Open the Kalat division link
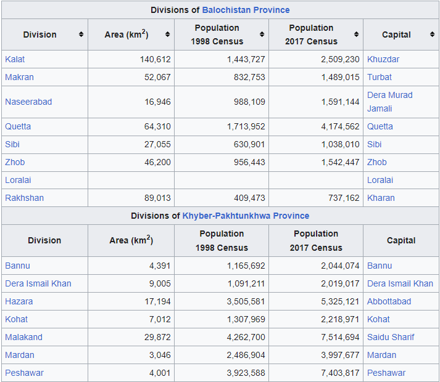 coord(15,59)
